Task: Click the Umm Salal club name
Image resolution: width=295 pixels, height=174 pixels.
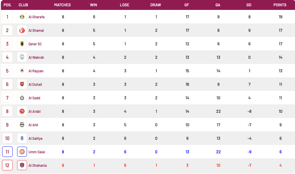Action: pos(37,152)
